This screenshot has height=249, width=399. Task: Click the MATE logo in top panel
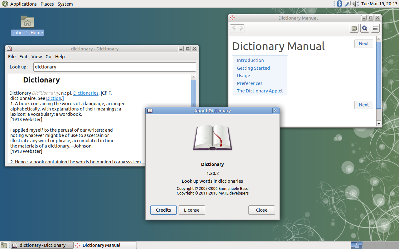5,4
